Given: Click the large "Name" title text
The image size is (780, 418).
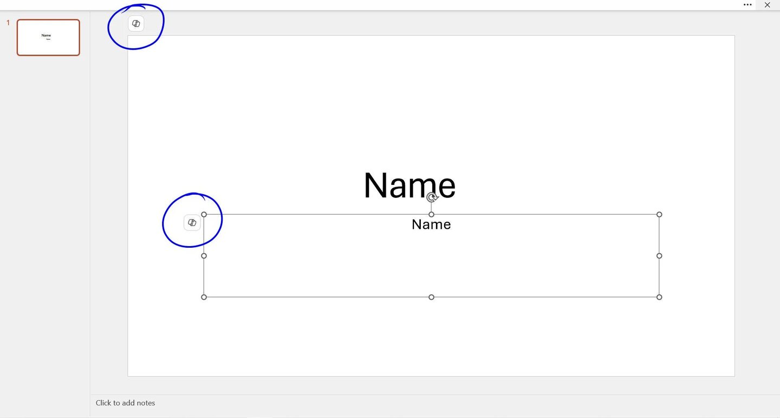Looking at the screenshot, I should [x=409, y=185].
